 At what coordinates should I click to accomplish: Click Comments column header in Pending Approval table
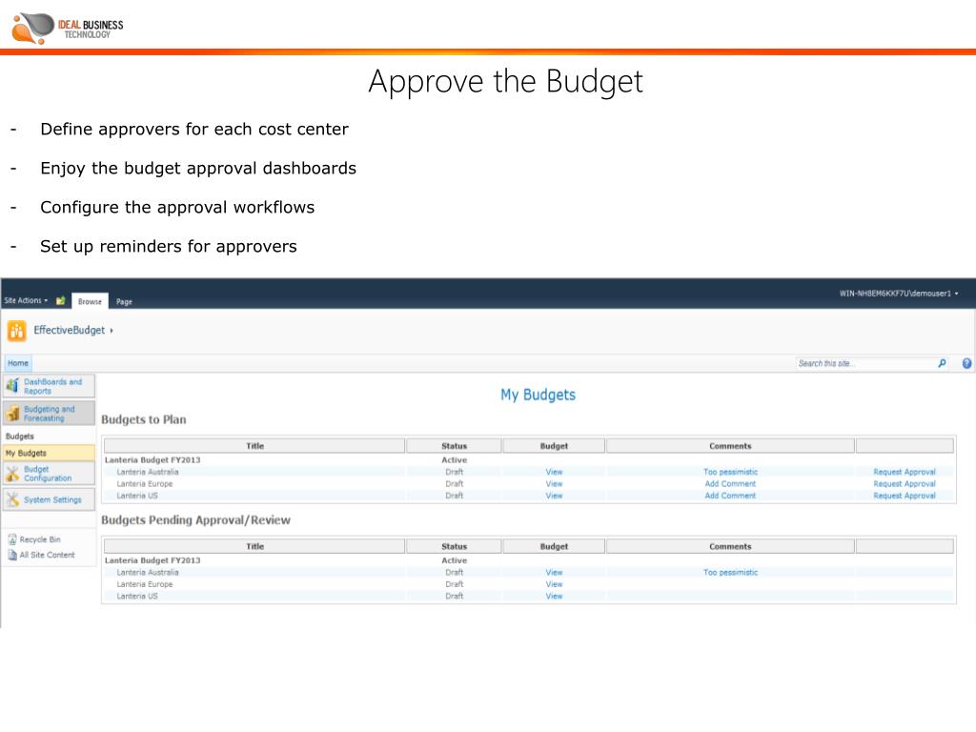click(x=730, y=546)
